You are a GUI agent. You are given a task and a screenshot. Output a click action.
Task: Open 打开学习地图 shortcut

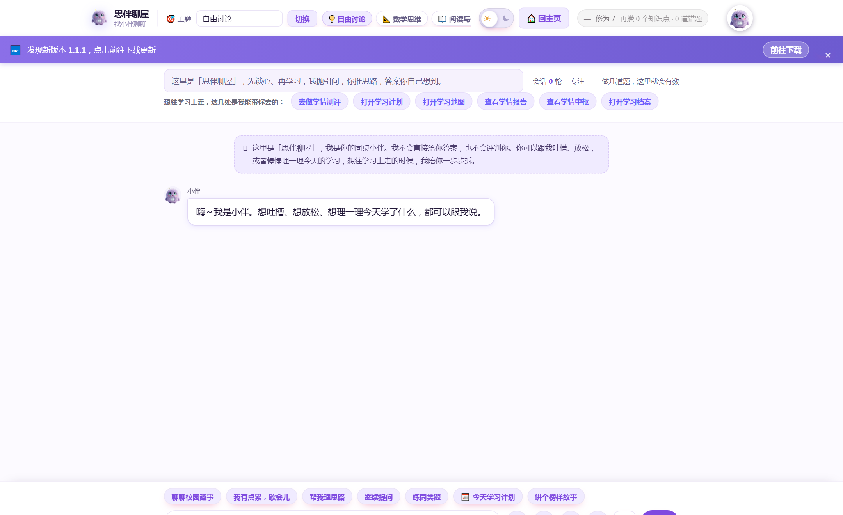point(444,102)
